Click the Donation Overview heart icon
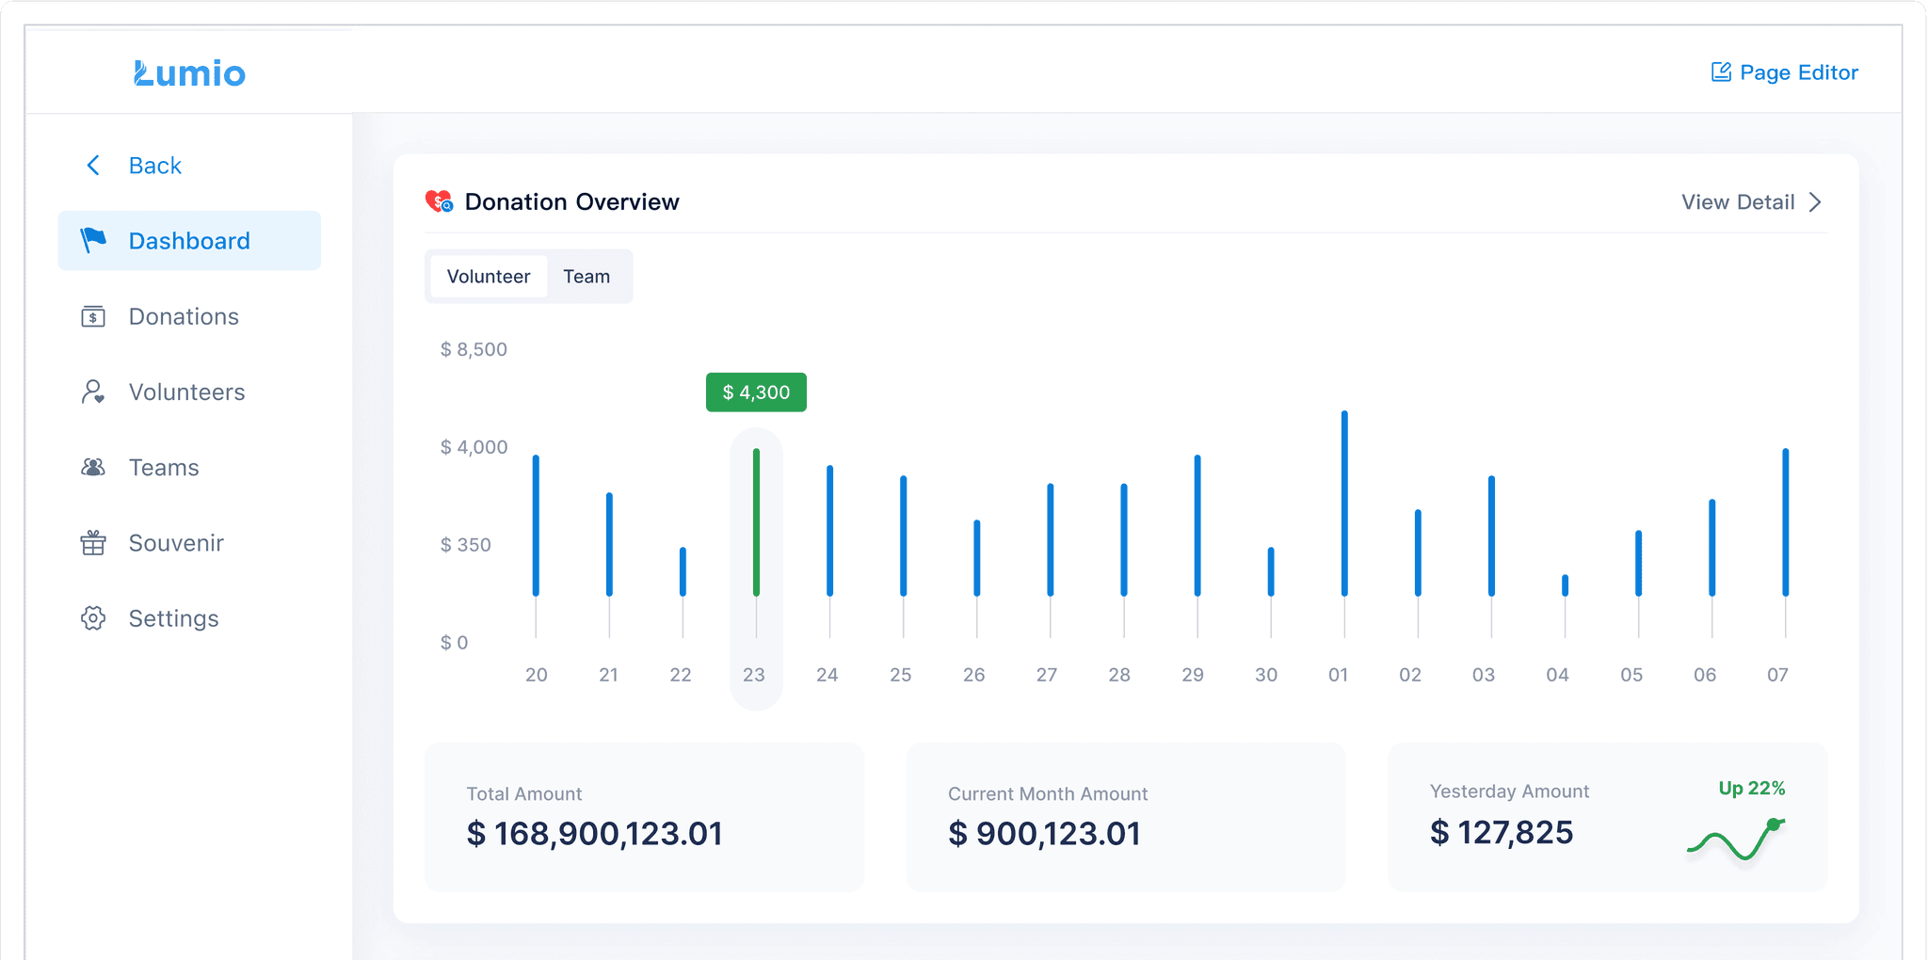This screenshot has width=1928, height=960. point(440,201)
